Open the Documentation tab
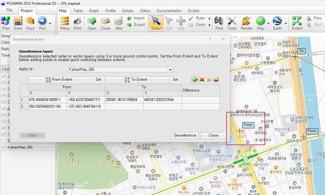Viewport: 325px width, 195px height. pos(169,11)
